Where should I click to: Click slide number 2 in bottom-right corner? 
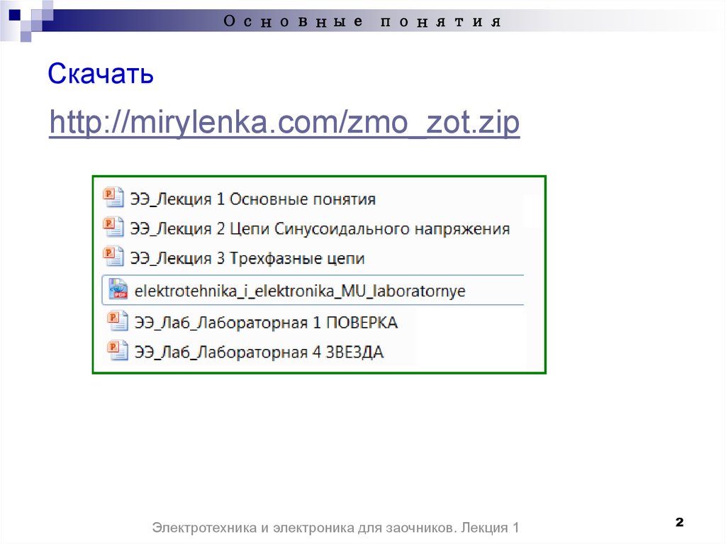pyautogui.click(x=678, y=523)
